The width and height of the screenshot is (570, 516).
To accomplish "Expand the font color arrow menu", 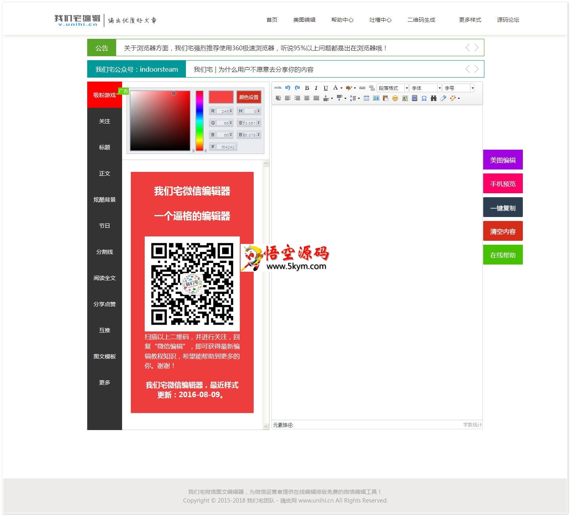I will 341,88.
